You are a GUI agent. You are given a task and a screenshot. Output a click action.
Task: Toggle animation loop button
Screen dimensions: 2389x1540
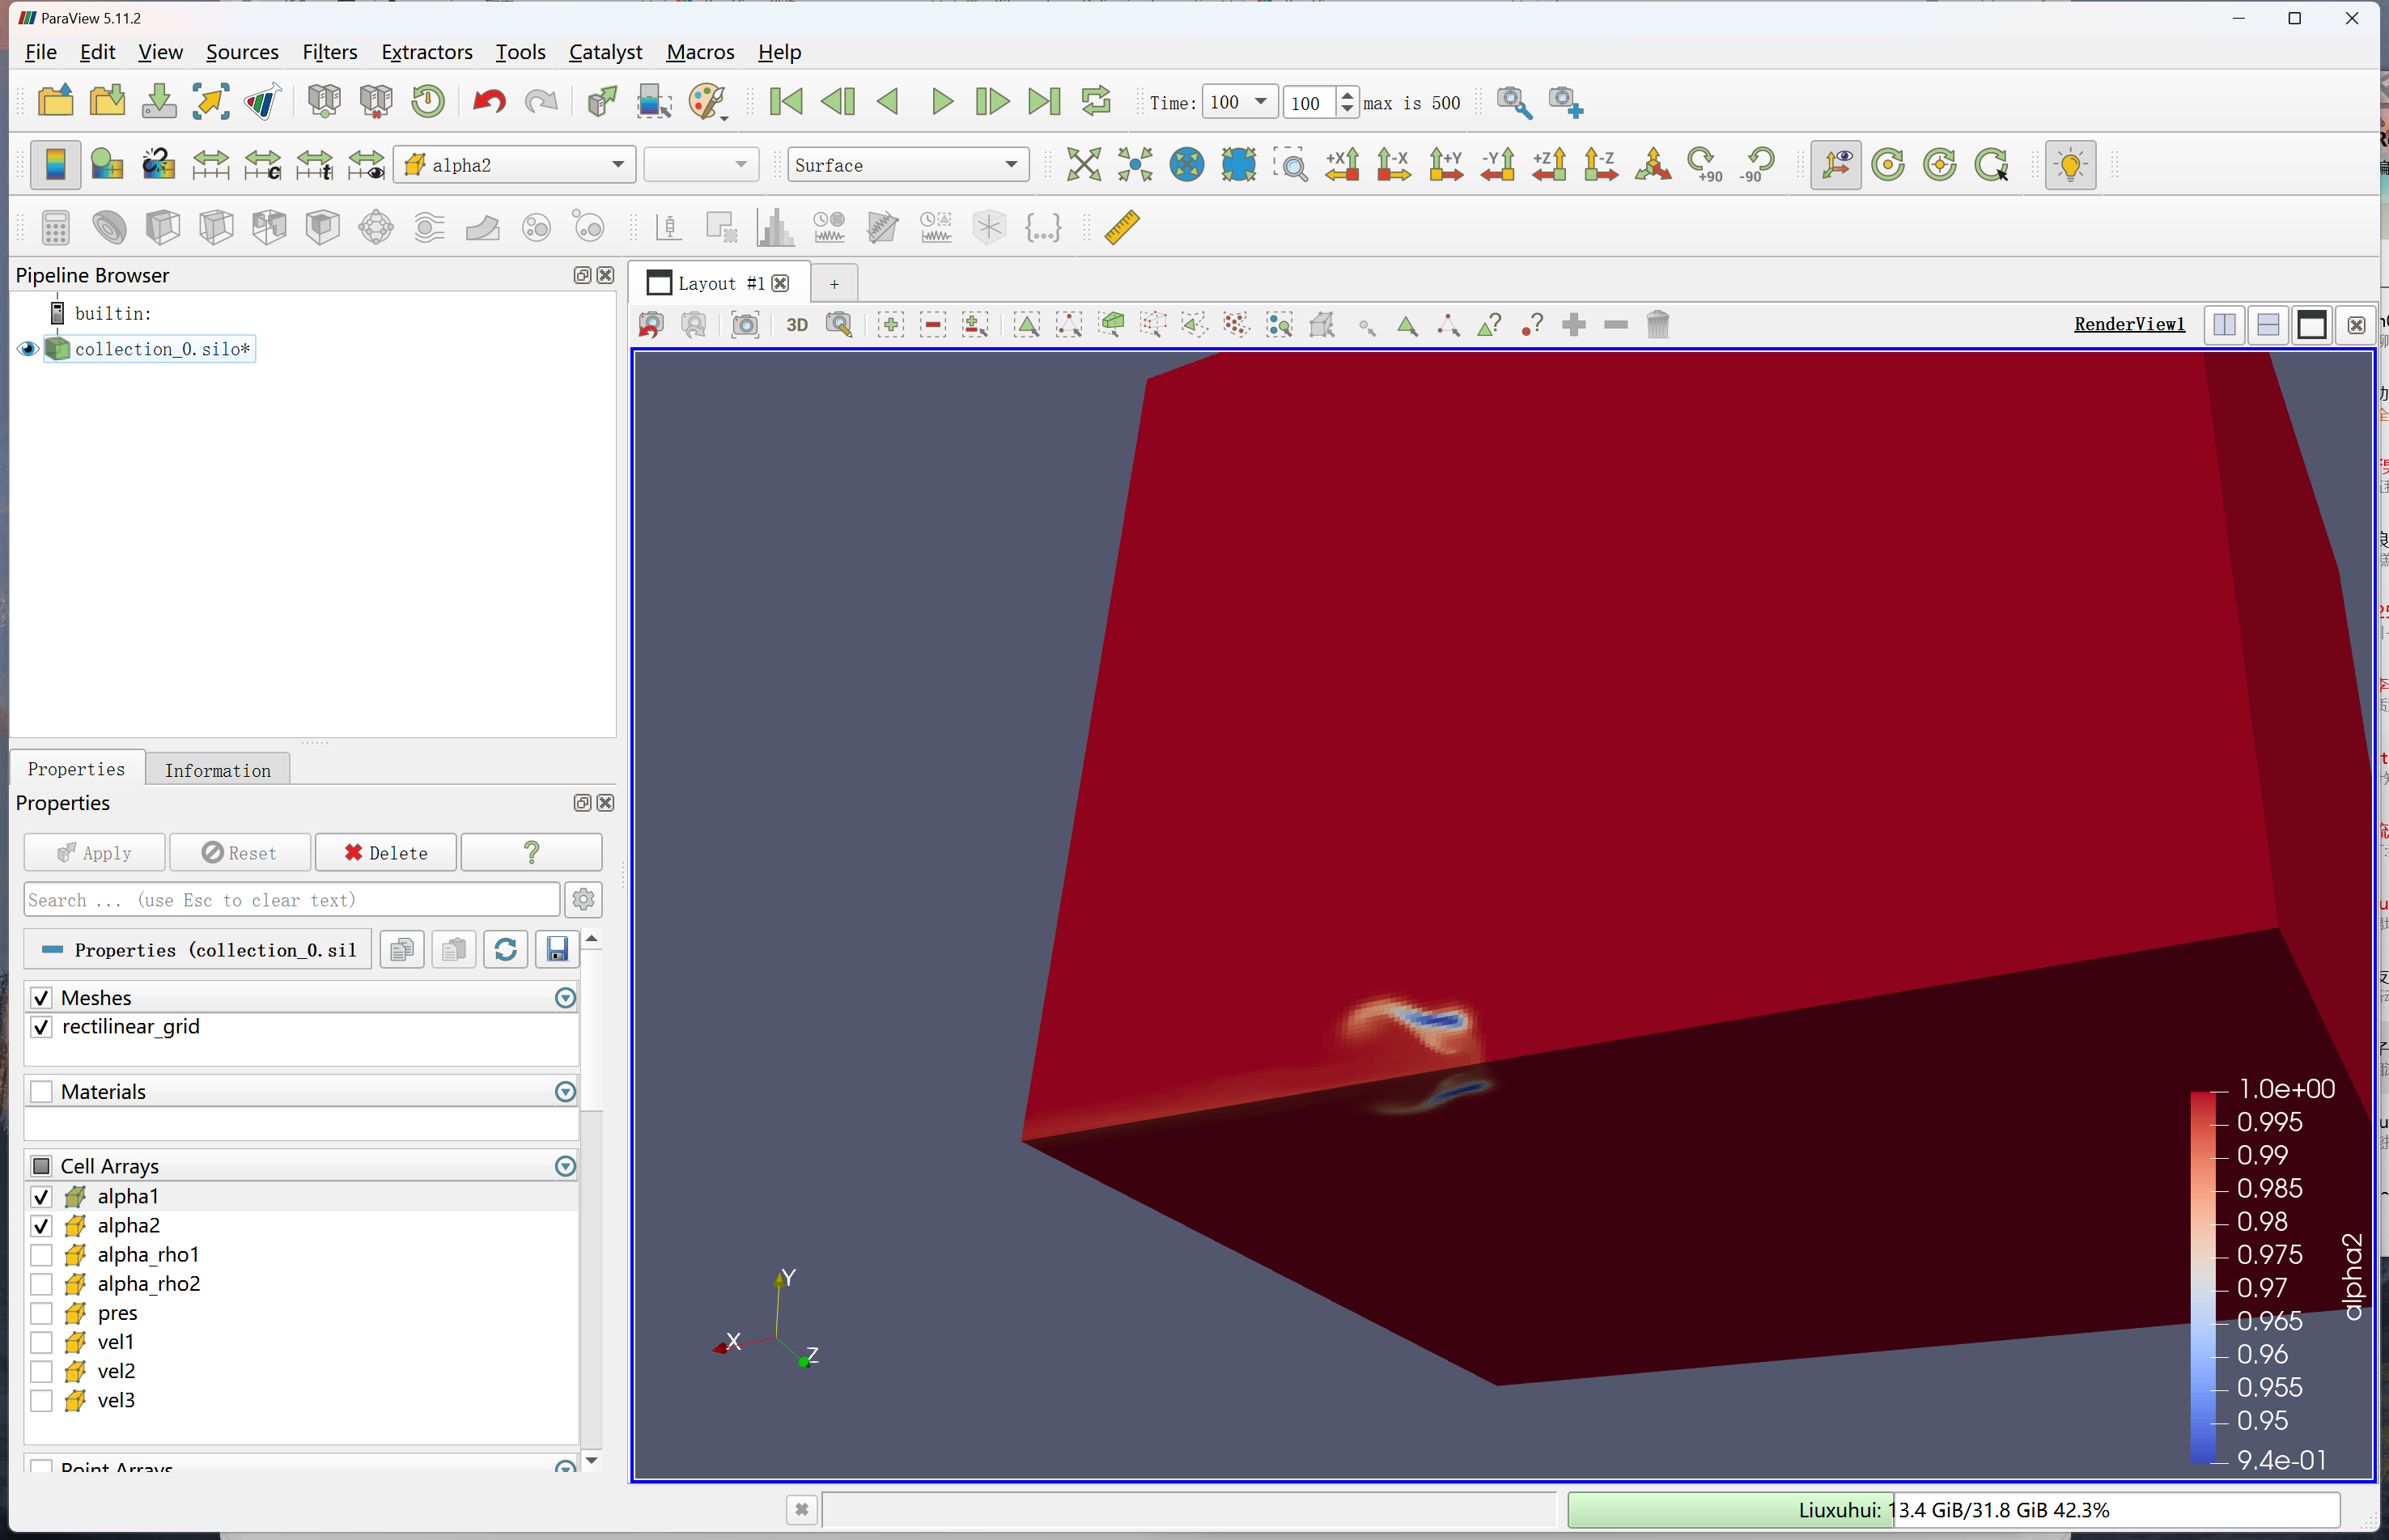point(1096,101)
